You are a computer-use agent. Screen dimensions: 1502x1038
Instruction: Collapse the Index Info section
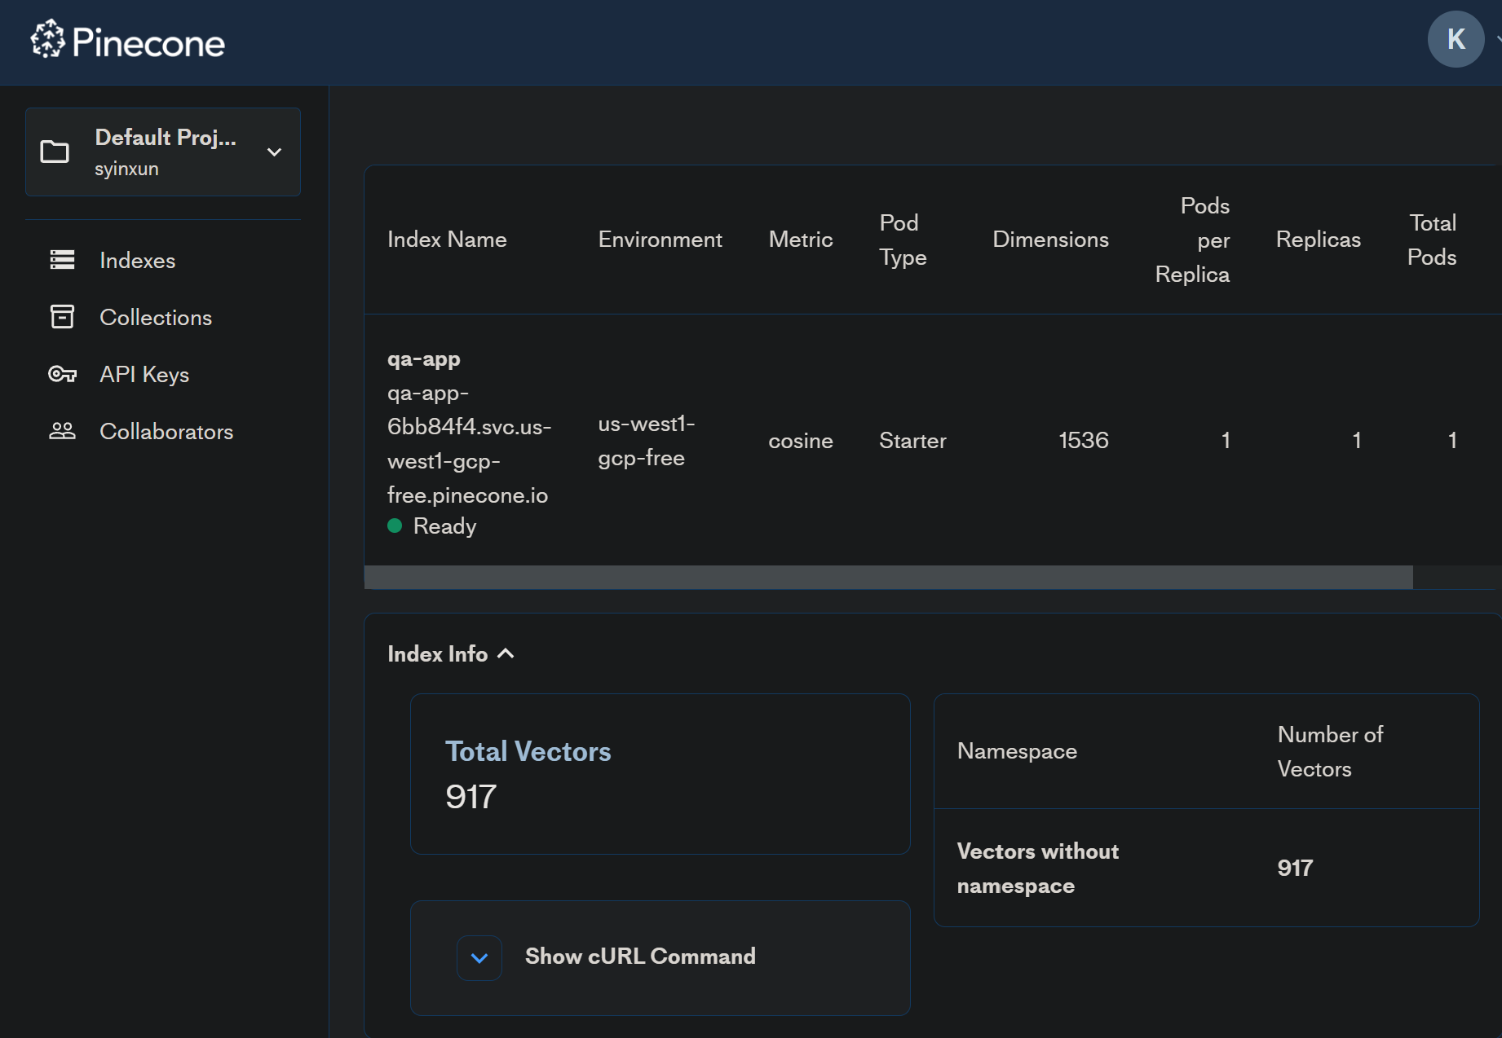451,653
